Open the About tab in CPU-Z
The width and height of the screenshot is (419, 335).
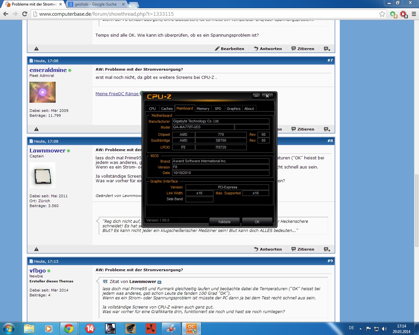click(249, 109)
